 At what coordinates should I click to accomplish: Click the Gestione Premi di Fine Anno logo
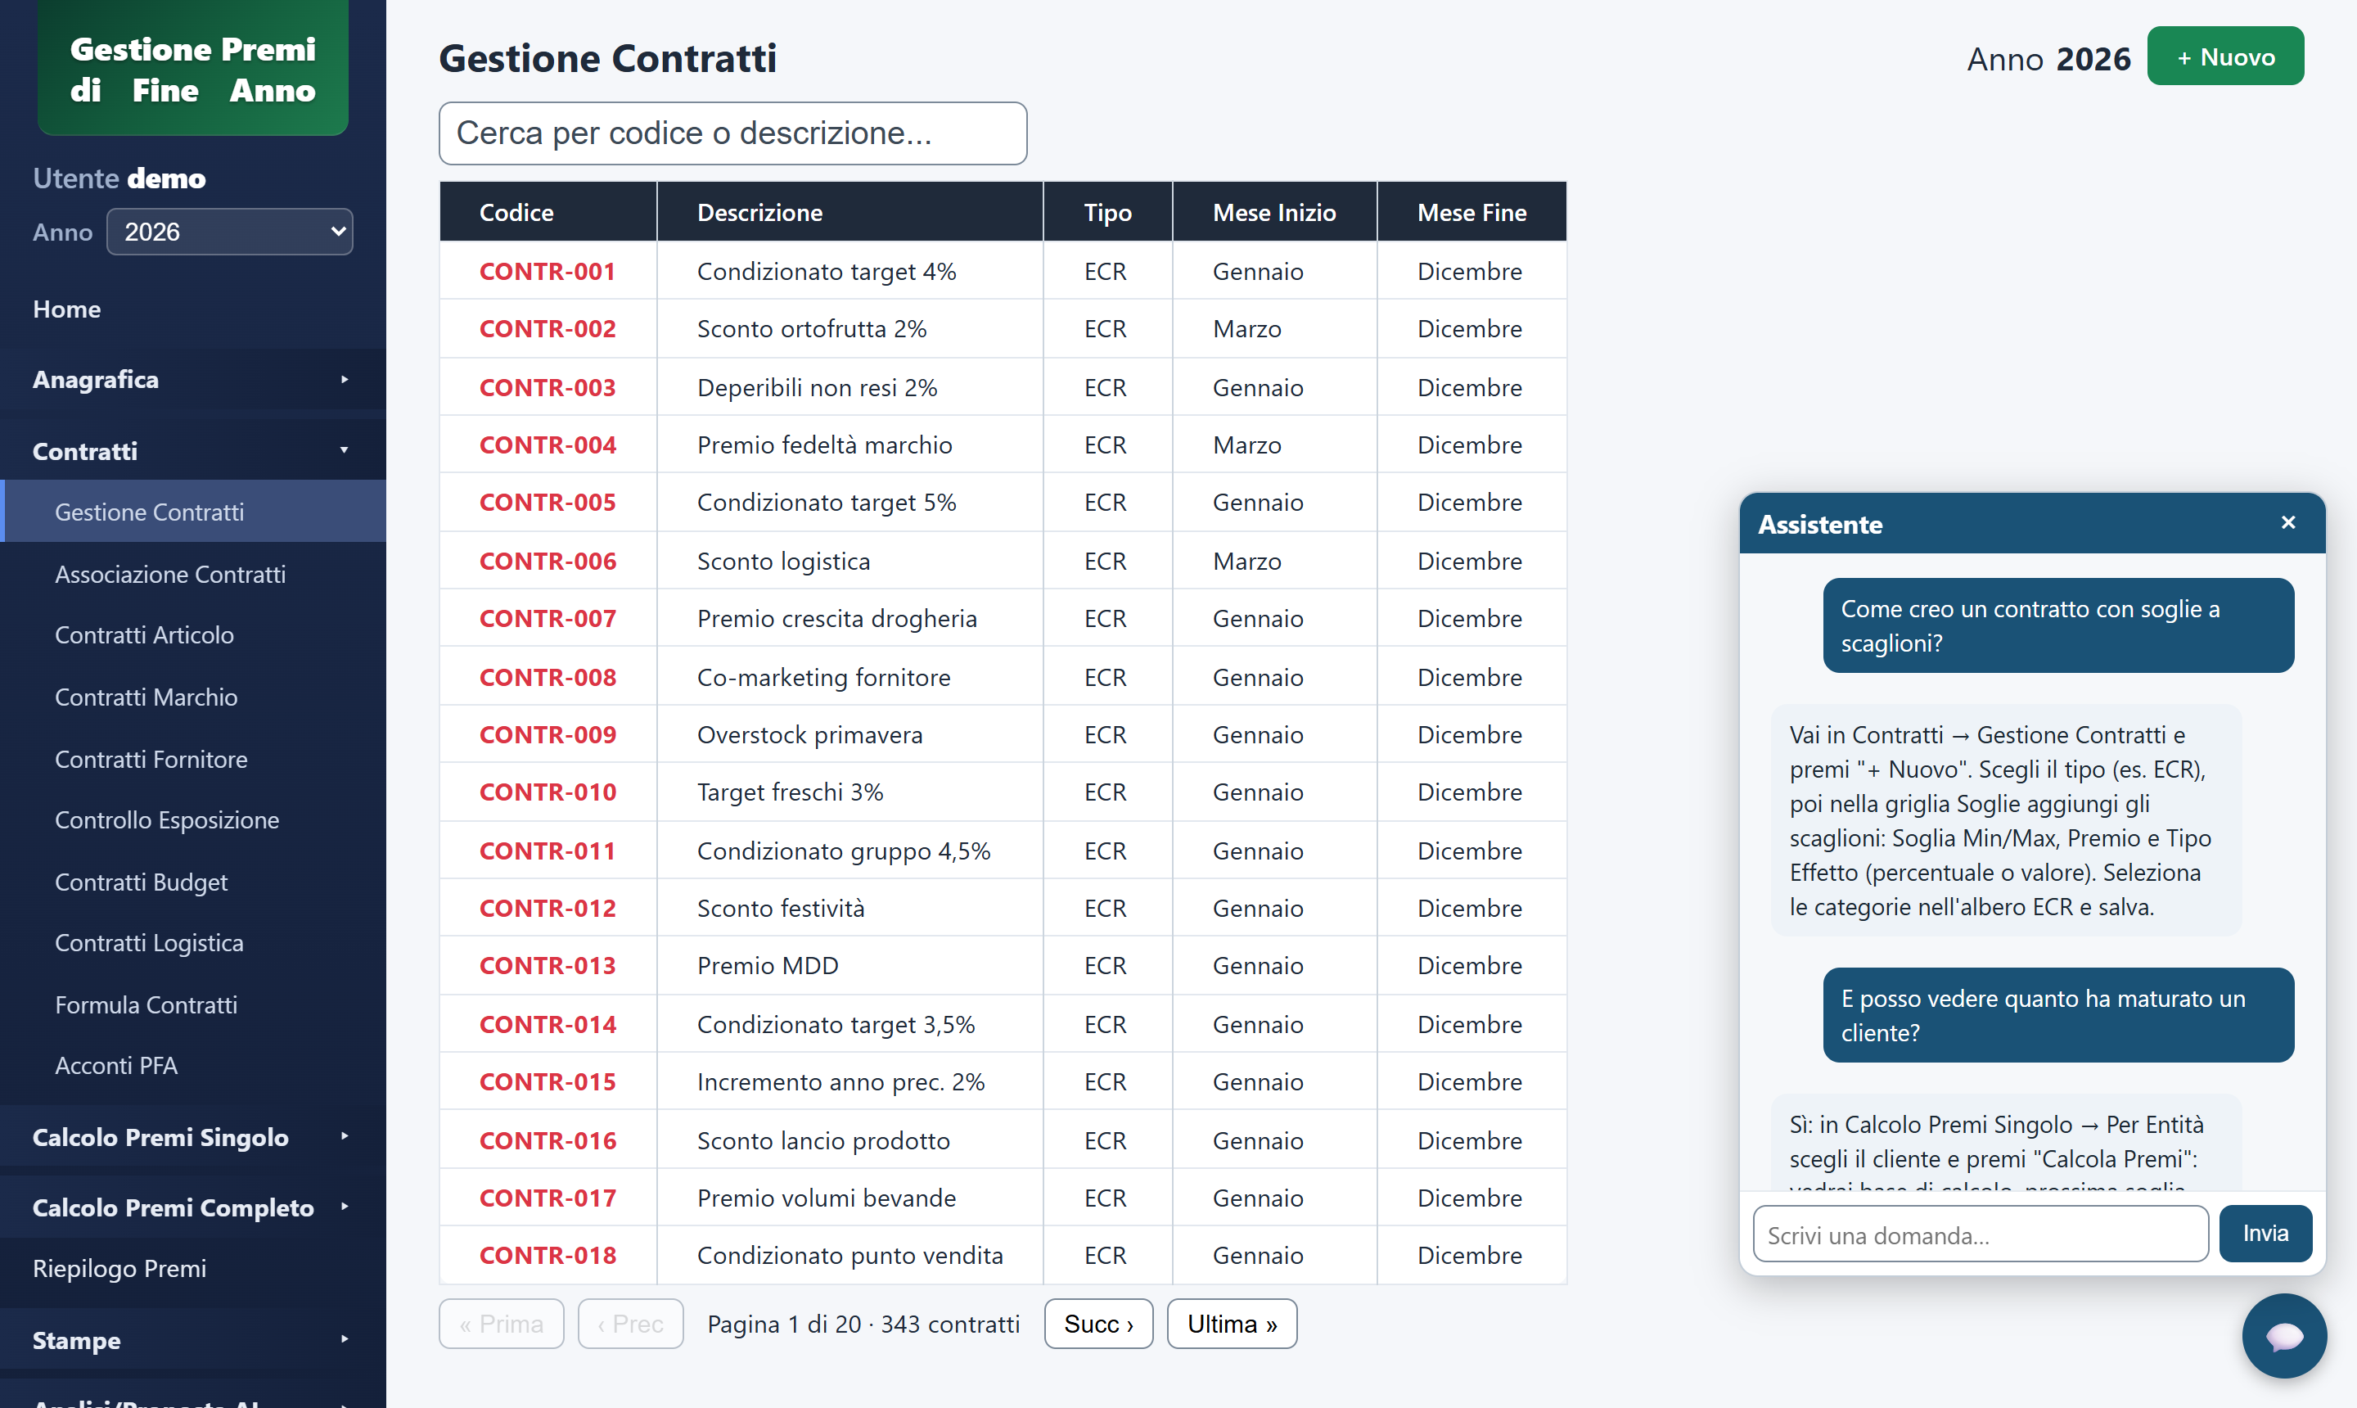192,68
